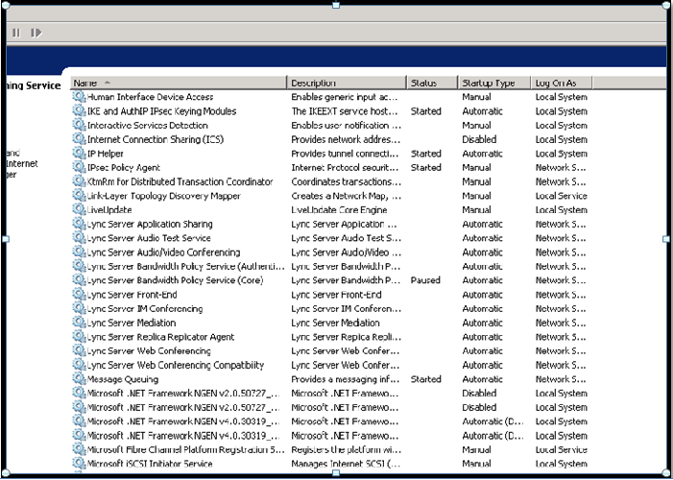Sort by the Status column header

pos(432,83)
